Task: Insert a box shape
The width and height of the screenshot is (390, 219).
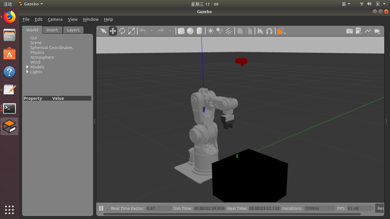Action: pos(181,31)
